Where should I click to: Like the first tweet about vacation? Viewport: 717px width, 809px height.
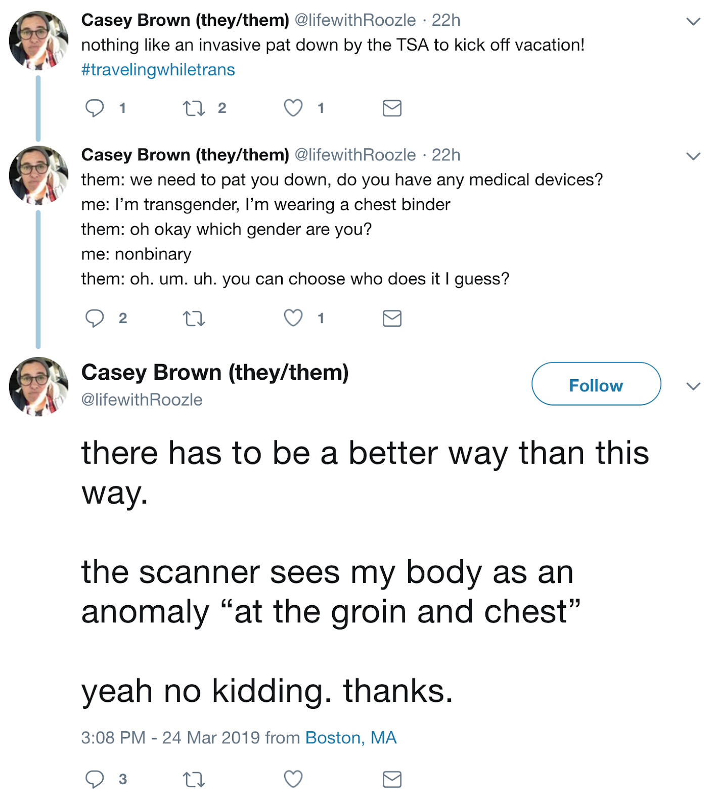coord(293,108)
